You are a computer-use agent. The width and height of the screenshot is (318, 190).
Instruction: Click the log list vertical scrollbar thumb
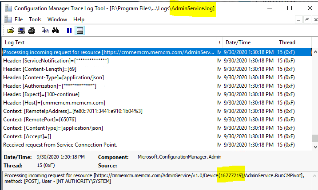[315, 138]
